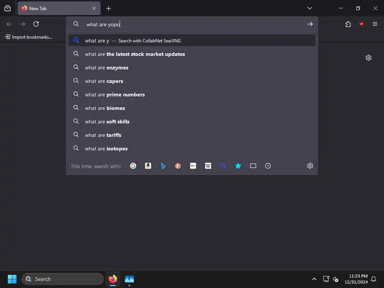This screenshot has height=288, width=384.
Task: Choose suggestion 'what are tariffs'
Action: tap(192, 135)
